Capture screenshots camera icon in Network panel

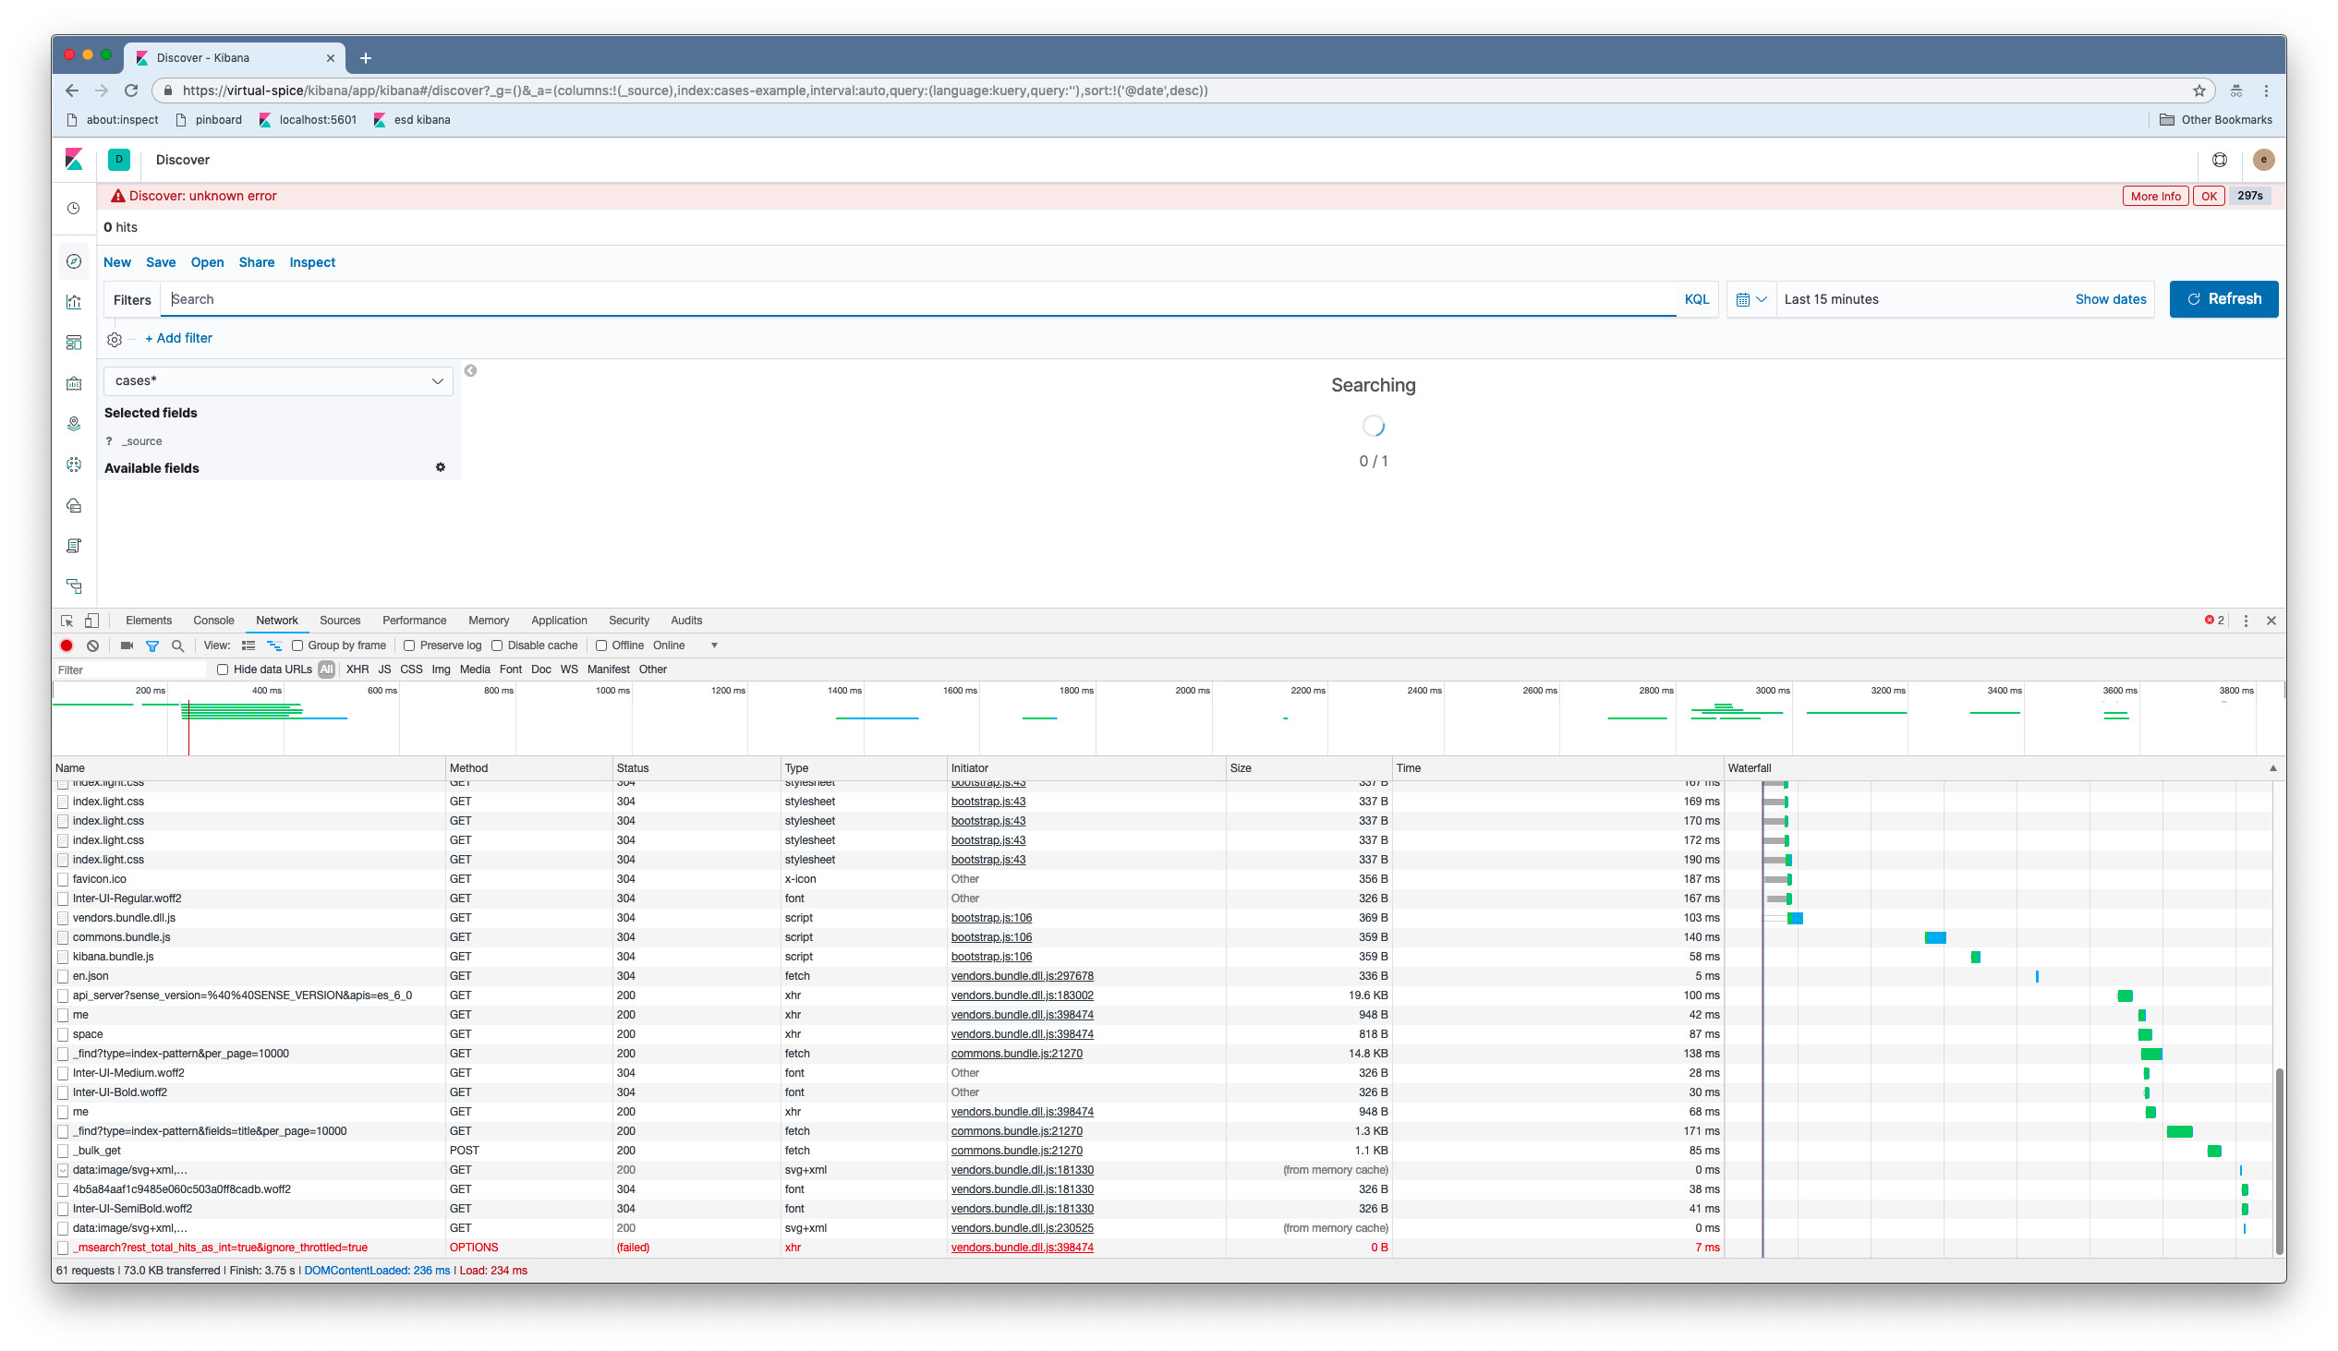(x=127, y=645)
